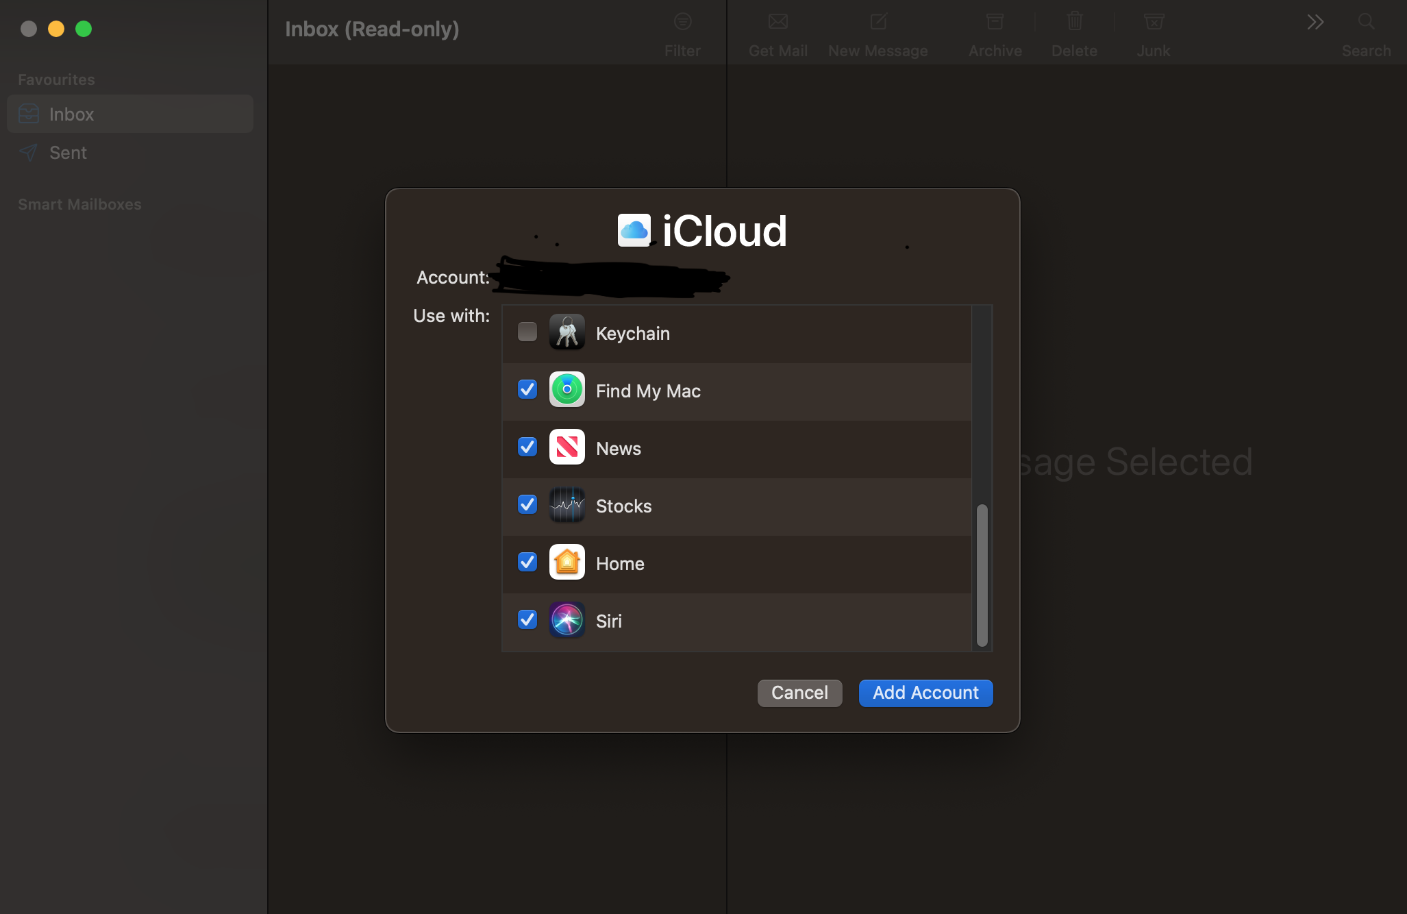This screenshot has height=914, width=1407.
Task: Expand the toolbar overflow chevrons
Action: tap(1315, 22)
